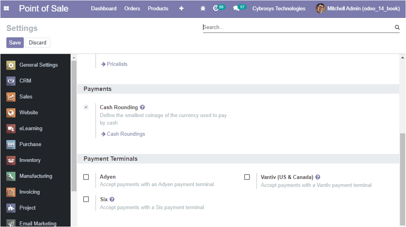Click the Six help question icon
The height and width of the screenshot is (227, 406).
[112, 199]
